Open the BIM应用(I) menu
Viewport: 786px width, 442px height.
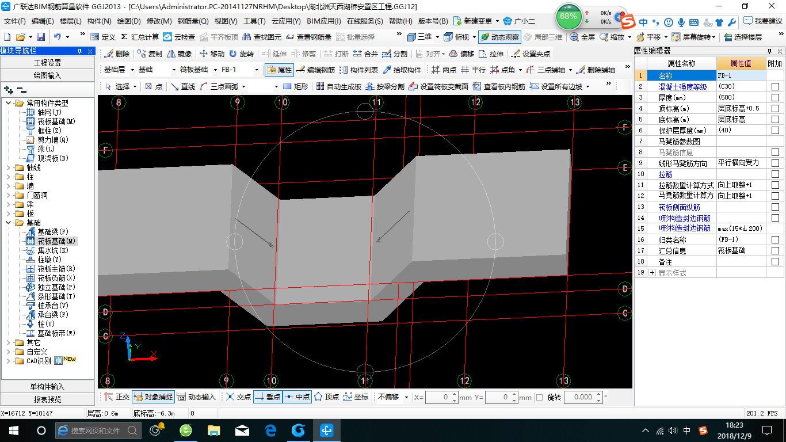point(324,21)
